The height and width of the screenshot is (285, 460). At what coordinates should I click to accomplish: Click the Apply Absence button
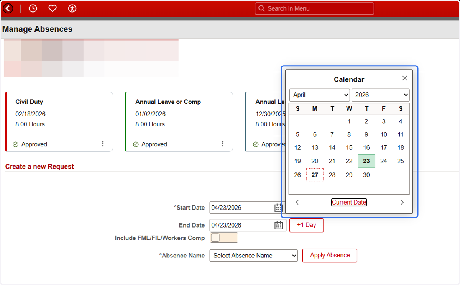330,256
